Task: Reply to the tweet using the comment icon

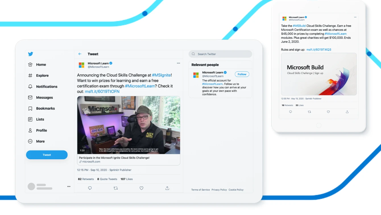Action: (x=90, y=188)
